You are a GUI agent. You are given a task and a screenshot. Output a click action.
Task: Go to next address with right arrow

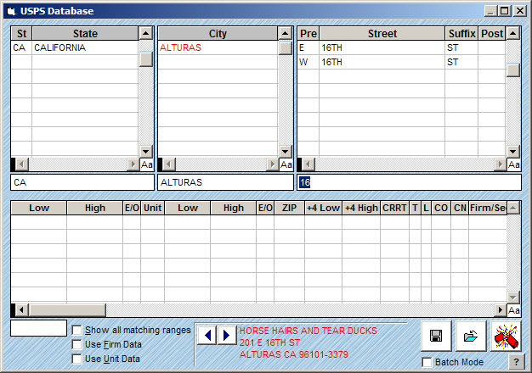tap(226, 336)
